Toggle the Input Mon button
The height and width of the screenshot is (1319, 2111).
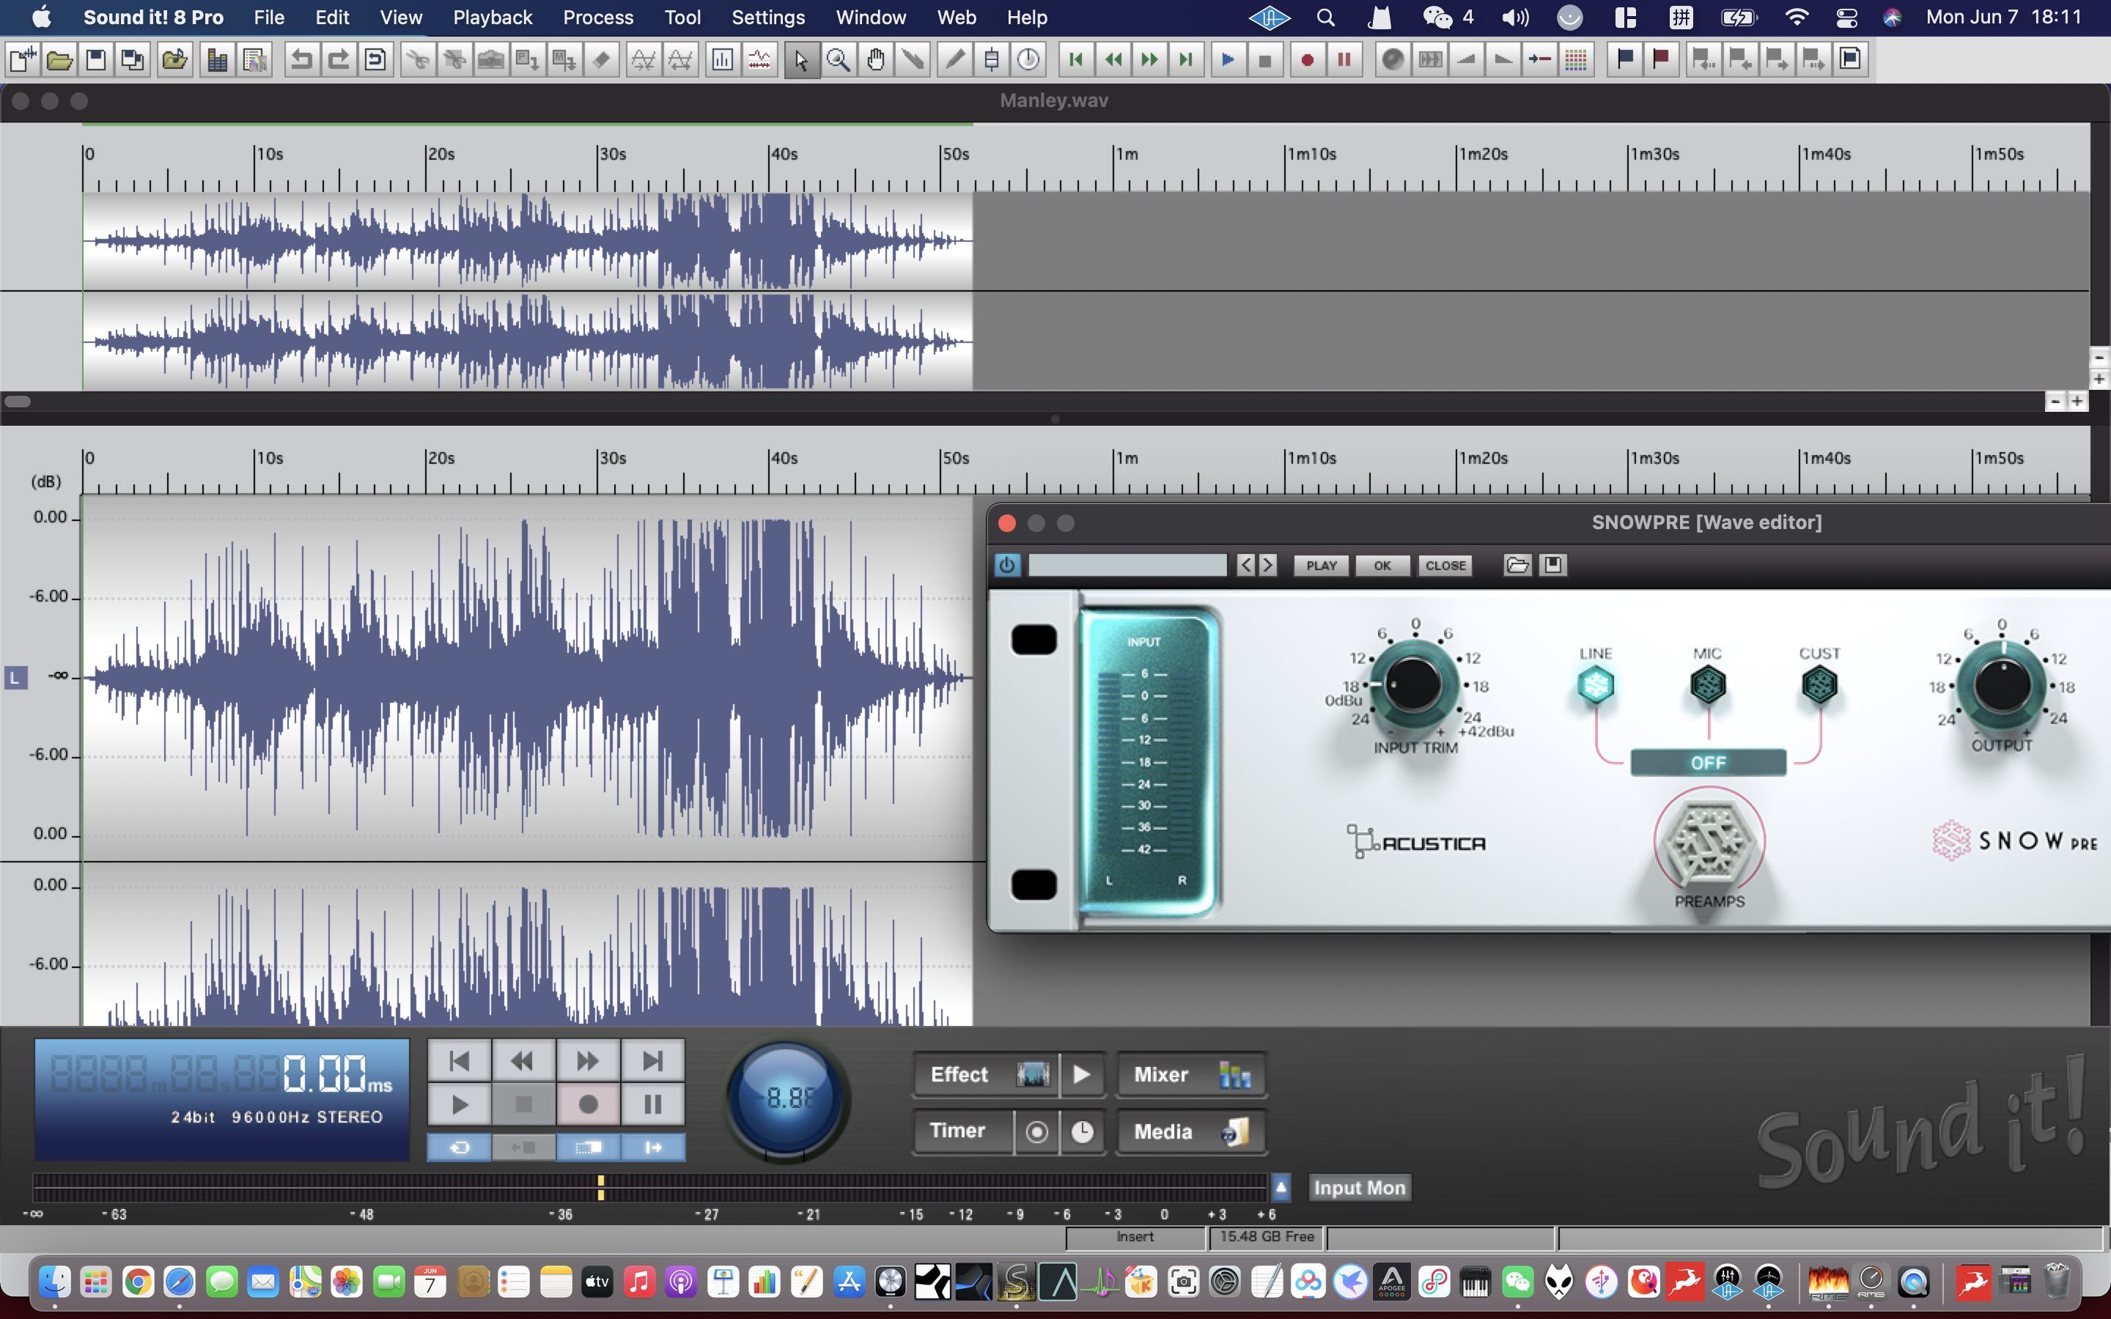(1359, 1187)
